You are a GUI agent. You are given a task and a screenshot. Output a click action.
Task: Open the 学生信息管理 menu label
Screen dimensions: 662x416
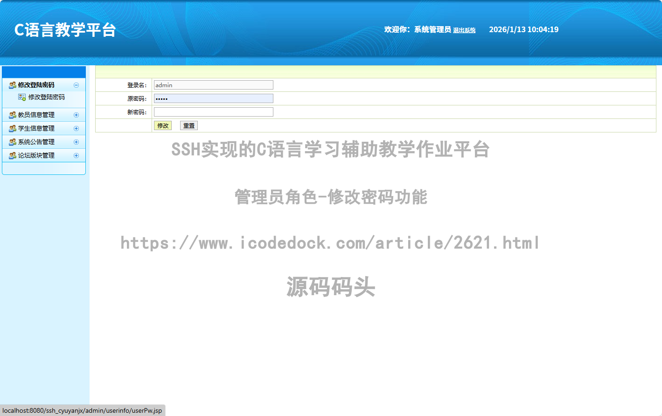(x=36, y=128)
